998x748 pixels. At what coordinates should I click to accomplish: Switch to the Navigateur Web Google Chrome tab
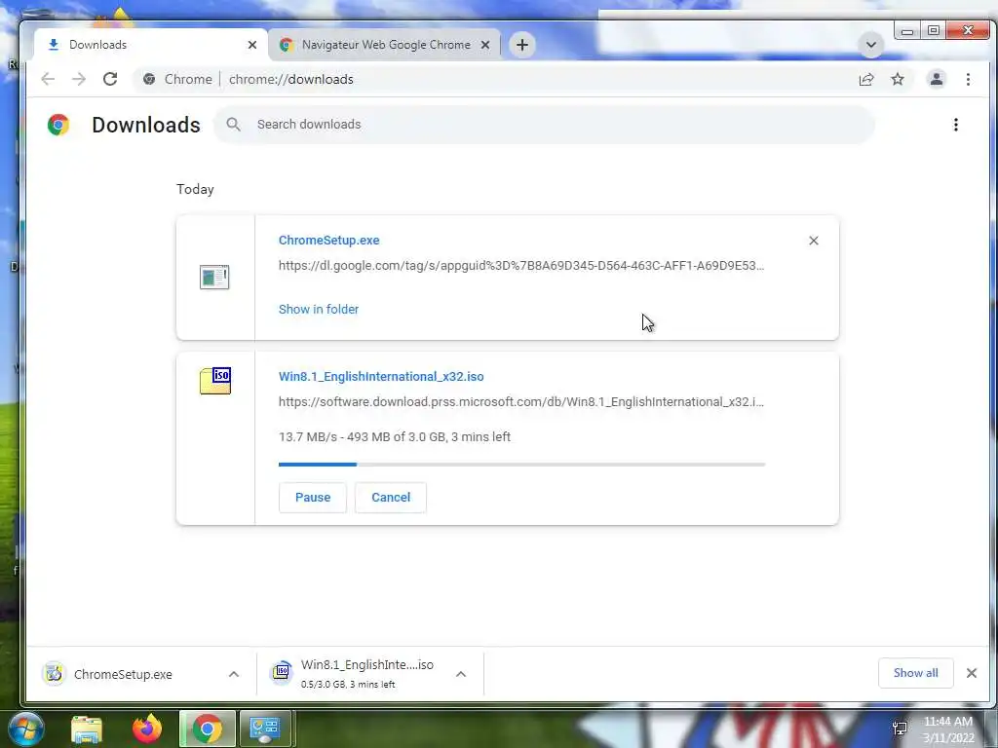click(385, 45)
